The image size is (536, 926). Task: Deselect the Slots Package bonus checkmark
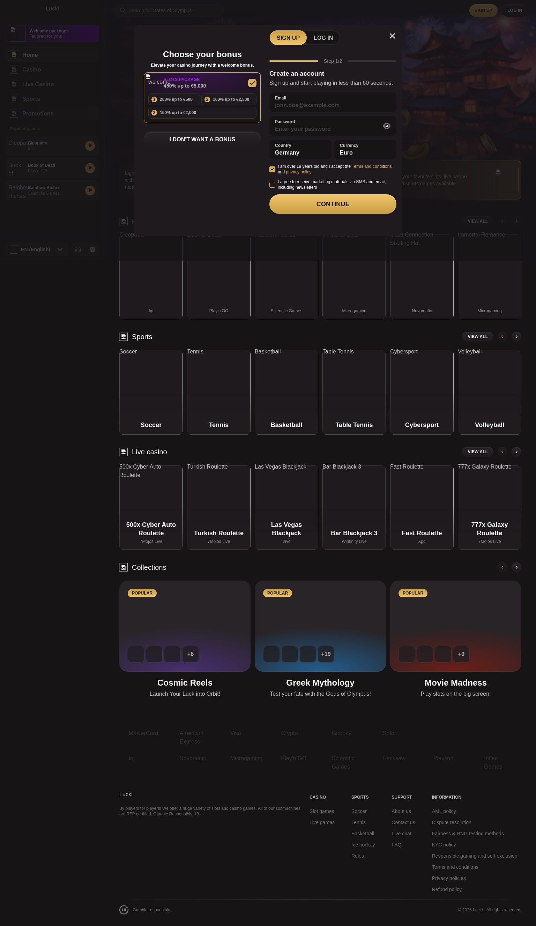[252, 83]
